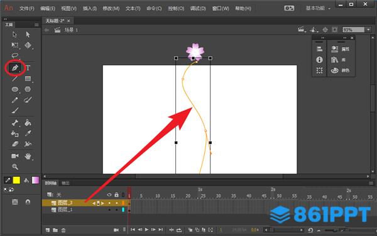Toggle visibility dot of 图层_3 layer

coord(109,203)
